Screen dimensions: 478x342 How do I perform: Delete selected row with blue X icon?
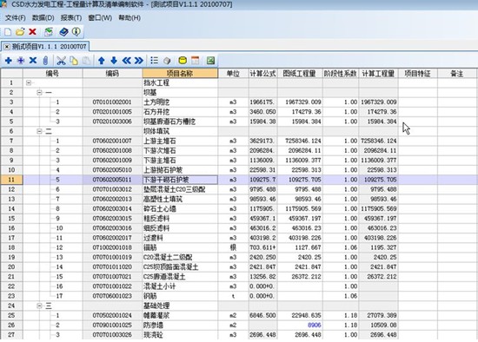[x=33, y=61]
